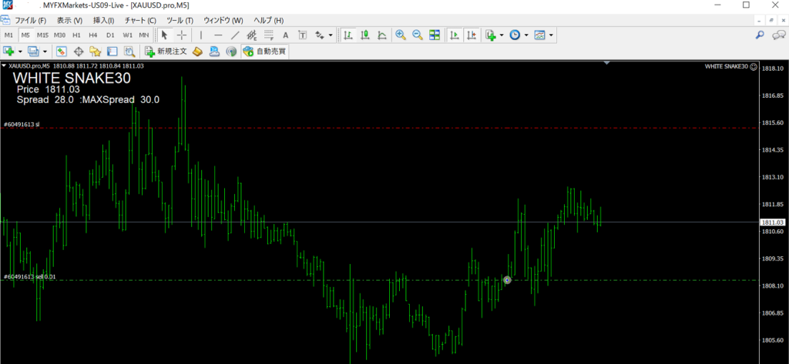
Task: Open the 挿入(I) menu
Action: pos(104,21)
